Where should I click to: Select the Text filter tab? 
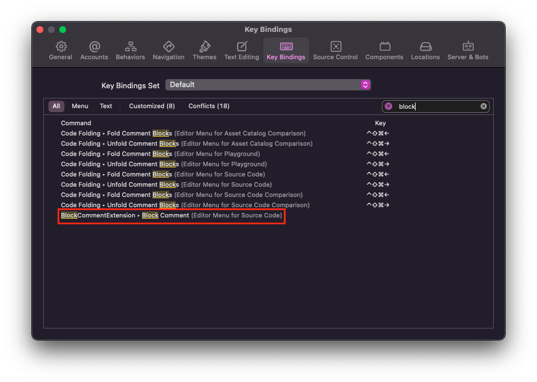point(106,106)
